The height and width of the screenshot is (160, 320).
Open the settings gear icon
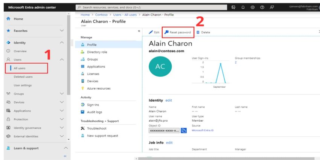click(x=253, y=8)
